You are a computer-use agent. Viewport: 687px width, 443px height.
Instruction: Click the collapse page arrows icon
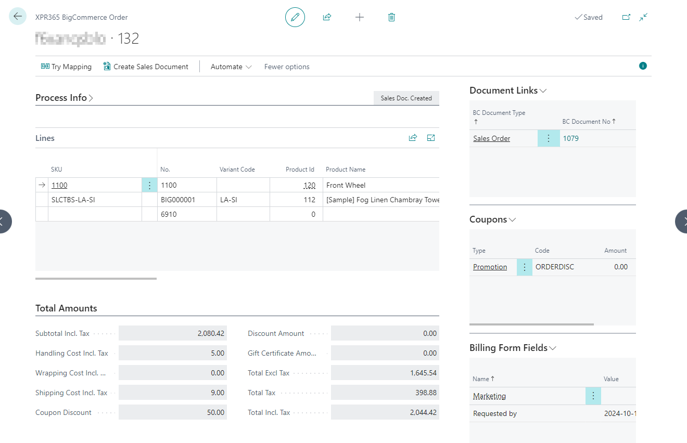[x=643, y=17]
